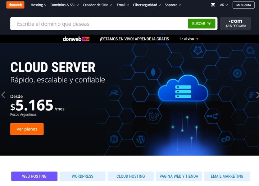Image resolution: width=259 pixels, height=186 pixels.
Task: Expand the Dominios & SSL menu
Action: click(x=65, y=5)
